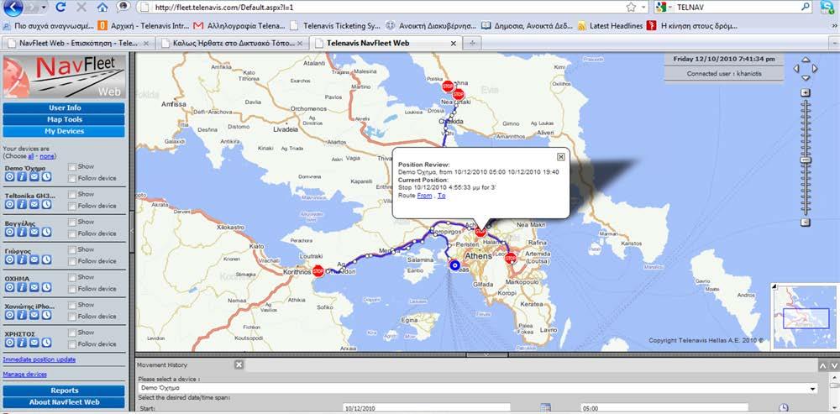Pan the map down with the south arrow
The image size is (840, 414).
(x=806, y=77)
